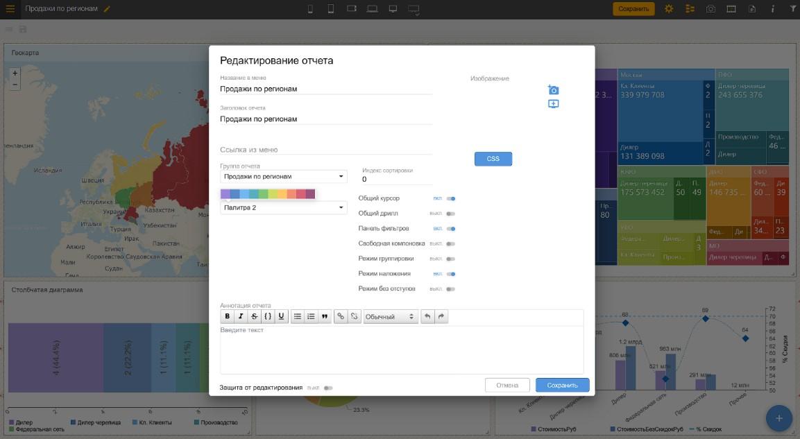
Task: Insert a blockquote with the quote icon
Action: point(325,316)
